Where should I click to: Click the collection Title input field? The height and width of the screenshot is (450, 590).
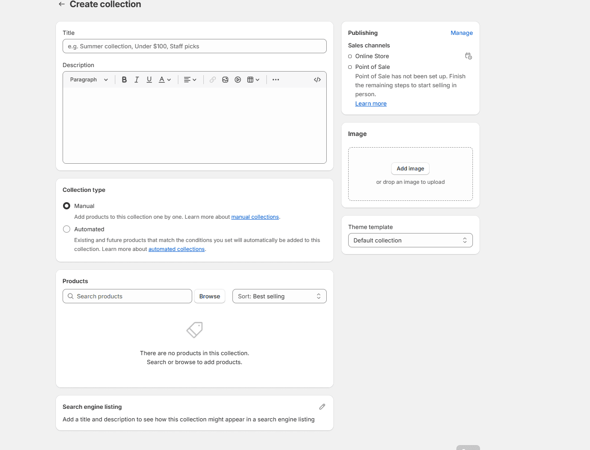[x=194, y=46]
